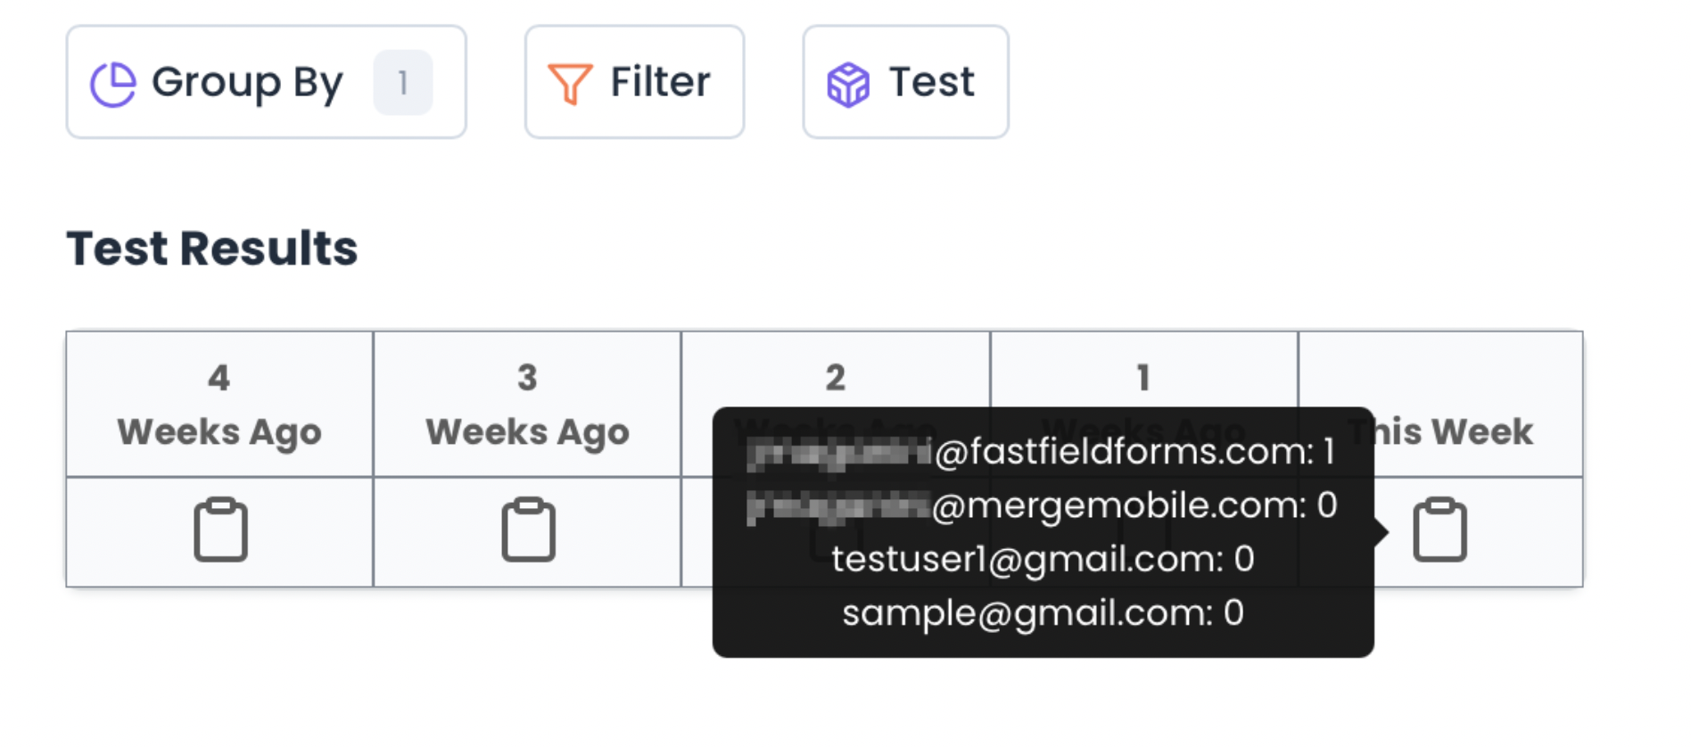Select the number 1 column header
Image resolution: width=1691 pixels, height=747 pixels.
[x=1143, y=378]
